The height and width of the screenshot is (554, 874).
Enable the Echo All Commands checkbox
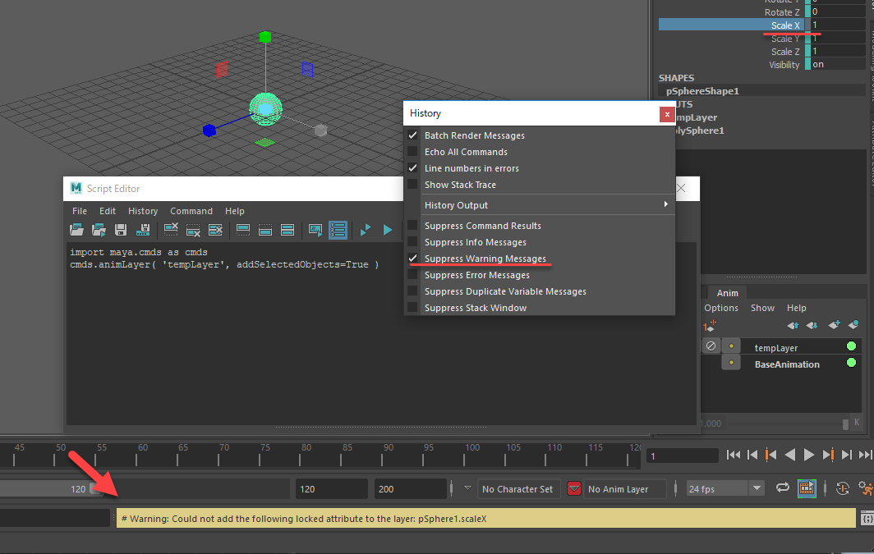click(413, 152)
